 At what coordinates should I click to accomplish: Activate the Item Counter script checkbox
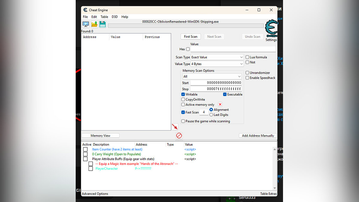pyautogui.click(x=85, y=149)
